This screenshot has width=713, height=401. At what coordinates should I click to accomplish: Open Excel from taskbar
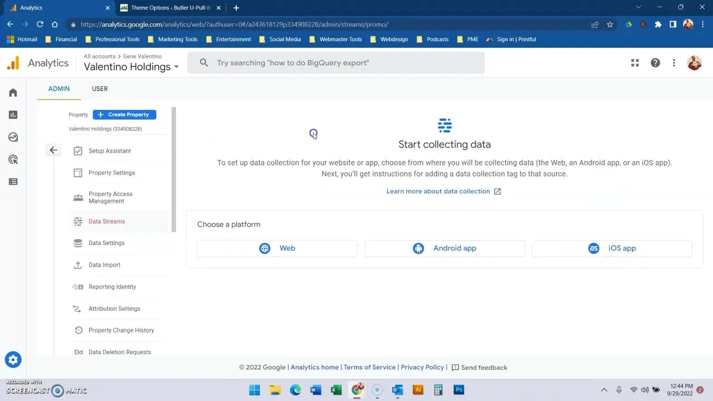pyautogui.click(x=336, y=390)
